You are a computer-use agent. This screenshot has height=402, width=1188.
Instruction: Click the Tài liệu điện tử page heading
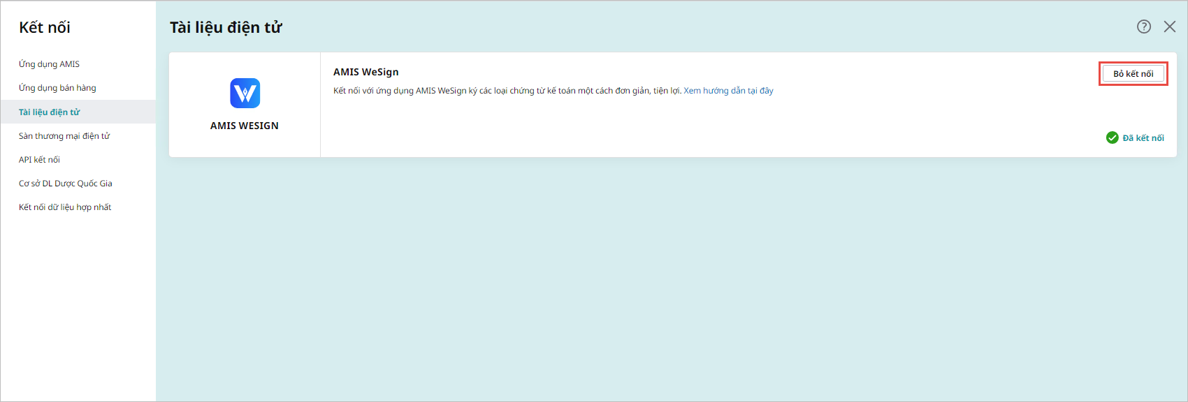click(x=226, y=27)
